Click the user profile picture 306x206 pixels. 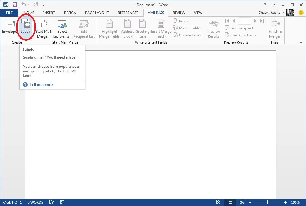290,13
